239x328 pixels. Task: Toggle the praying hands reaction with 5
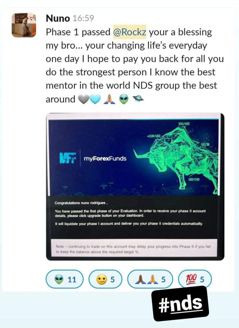point(150,280)
